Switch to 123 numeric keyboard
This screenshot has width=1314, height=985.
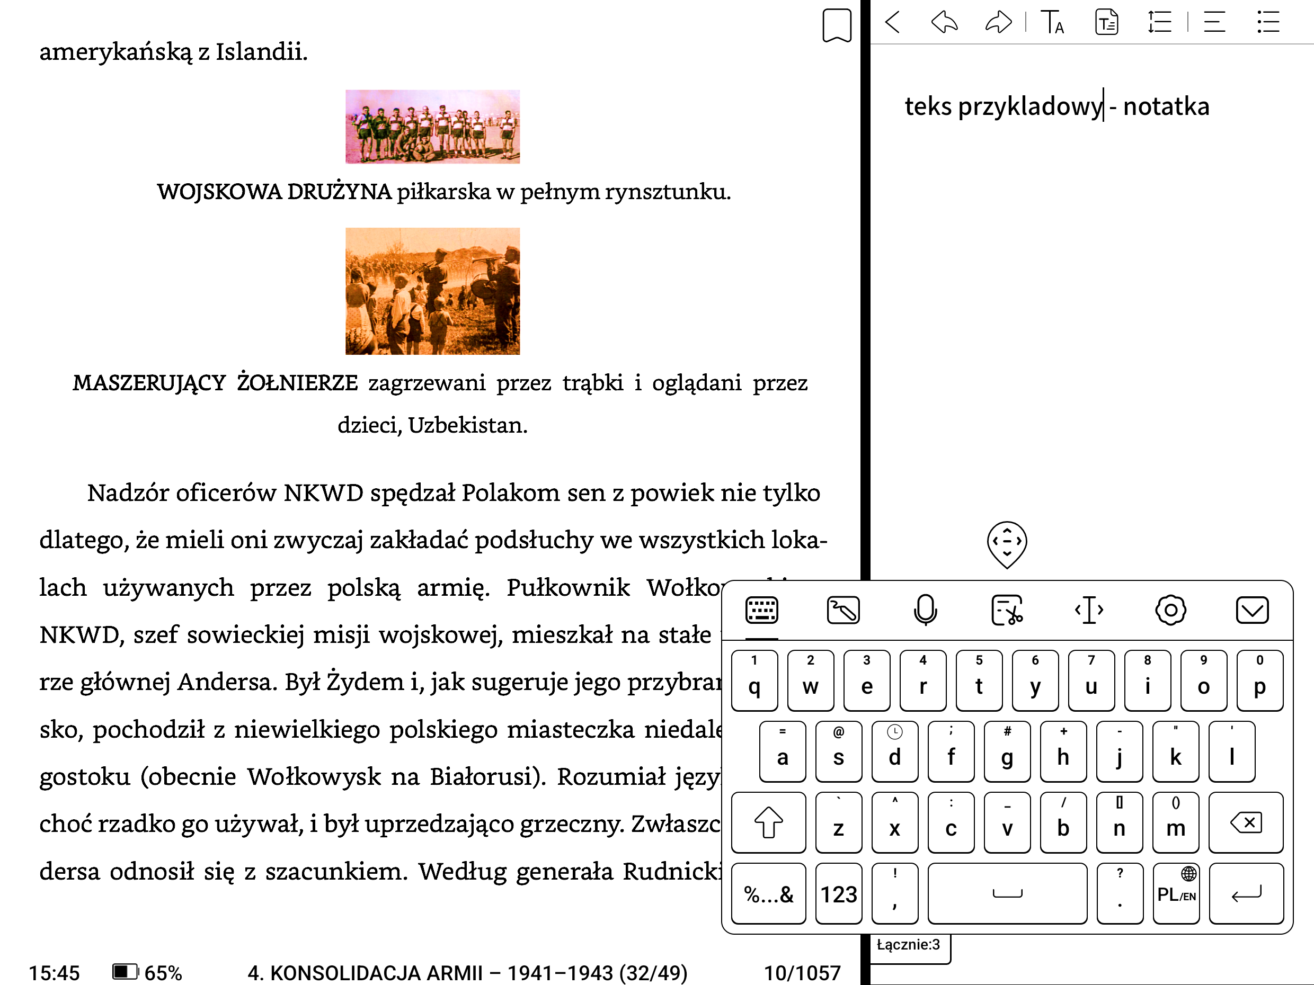(x=838, y=893)
